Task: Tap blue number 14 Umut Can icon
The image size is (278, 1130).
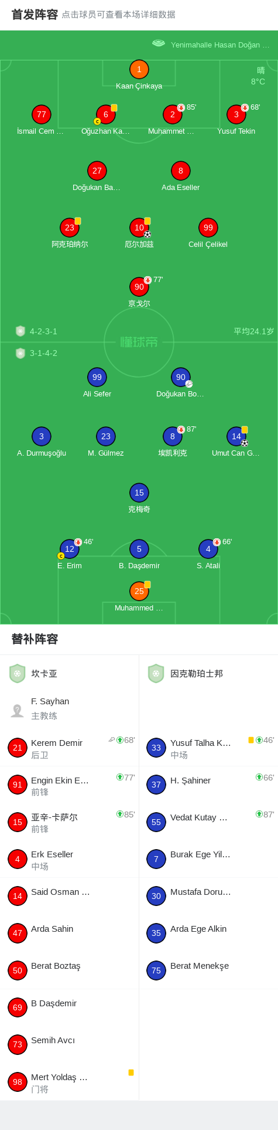Action: pyautogui.click(x=236, y=436)
